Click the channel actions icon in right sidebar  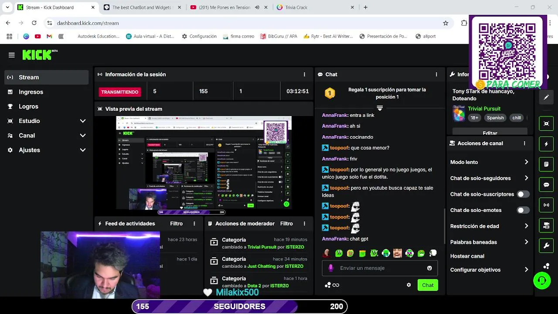point(546,225)
